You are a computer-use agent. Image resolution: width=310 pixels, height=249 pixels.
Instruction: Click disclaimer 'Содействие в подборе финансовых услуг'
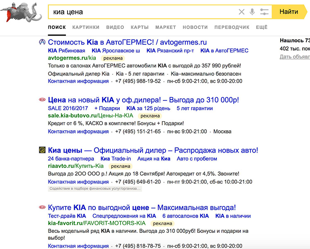(95, 189)
